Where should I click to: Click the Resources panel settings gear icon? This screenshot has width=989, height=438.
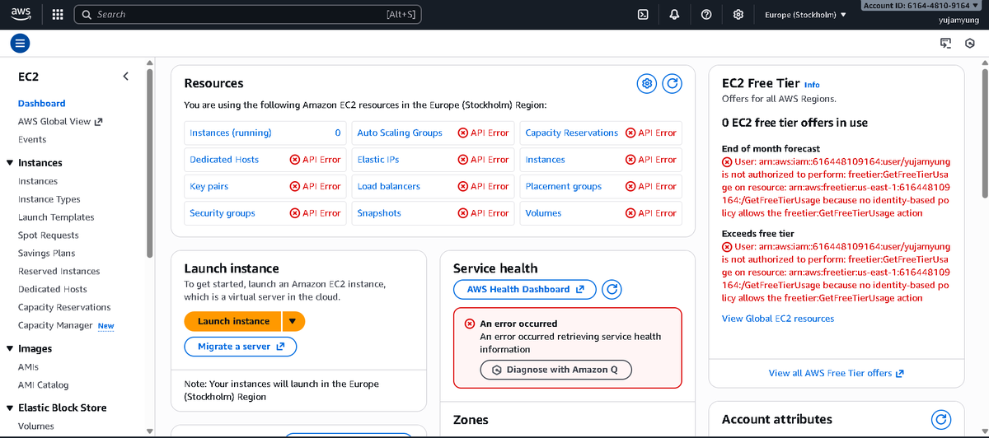[647, 83]
